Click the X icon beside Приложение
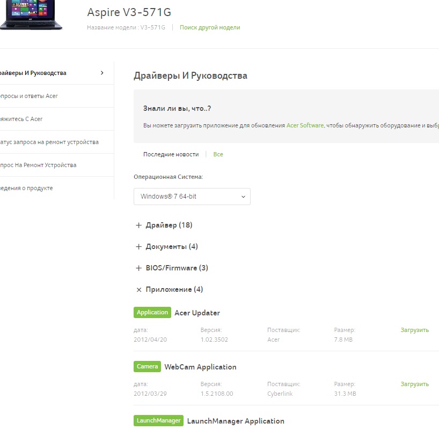 click(139, 290)
